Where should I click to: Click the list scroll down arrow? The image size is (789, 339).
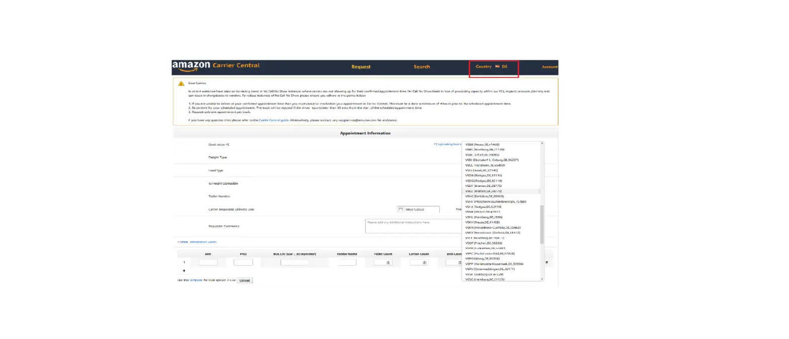[x=542, y=279]
